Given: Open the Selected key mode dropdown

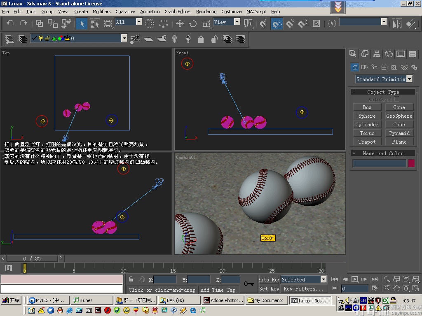Looking at the screenshot, I should click(x=323, y=279).
